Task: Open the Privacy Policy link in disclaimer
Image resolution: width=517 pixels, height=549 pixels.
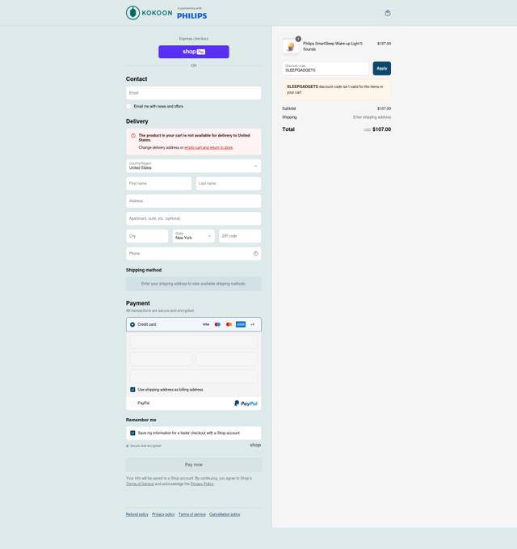Action: [202, 484]
